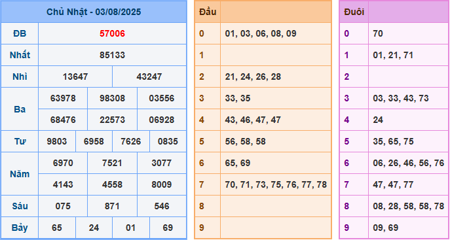Select the Năm prize number 7521
Viewport: 450px width, 240px height.
tap(112, 163)
